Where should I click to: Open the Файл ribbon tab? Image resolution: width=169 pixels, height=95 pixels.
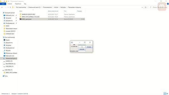point(3,4)
